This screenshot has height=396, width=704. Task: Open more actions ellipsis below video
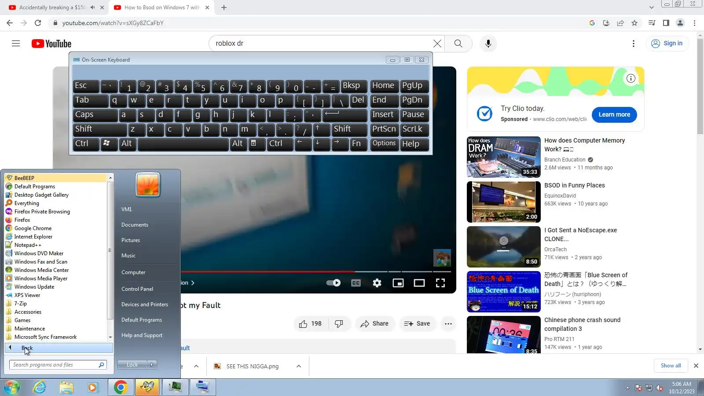(x=448, y=323)
